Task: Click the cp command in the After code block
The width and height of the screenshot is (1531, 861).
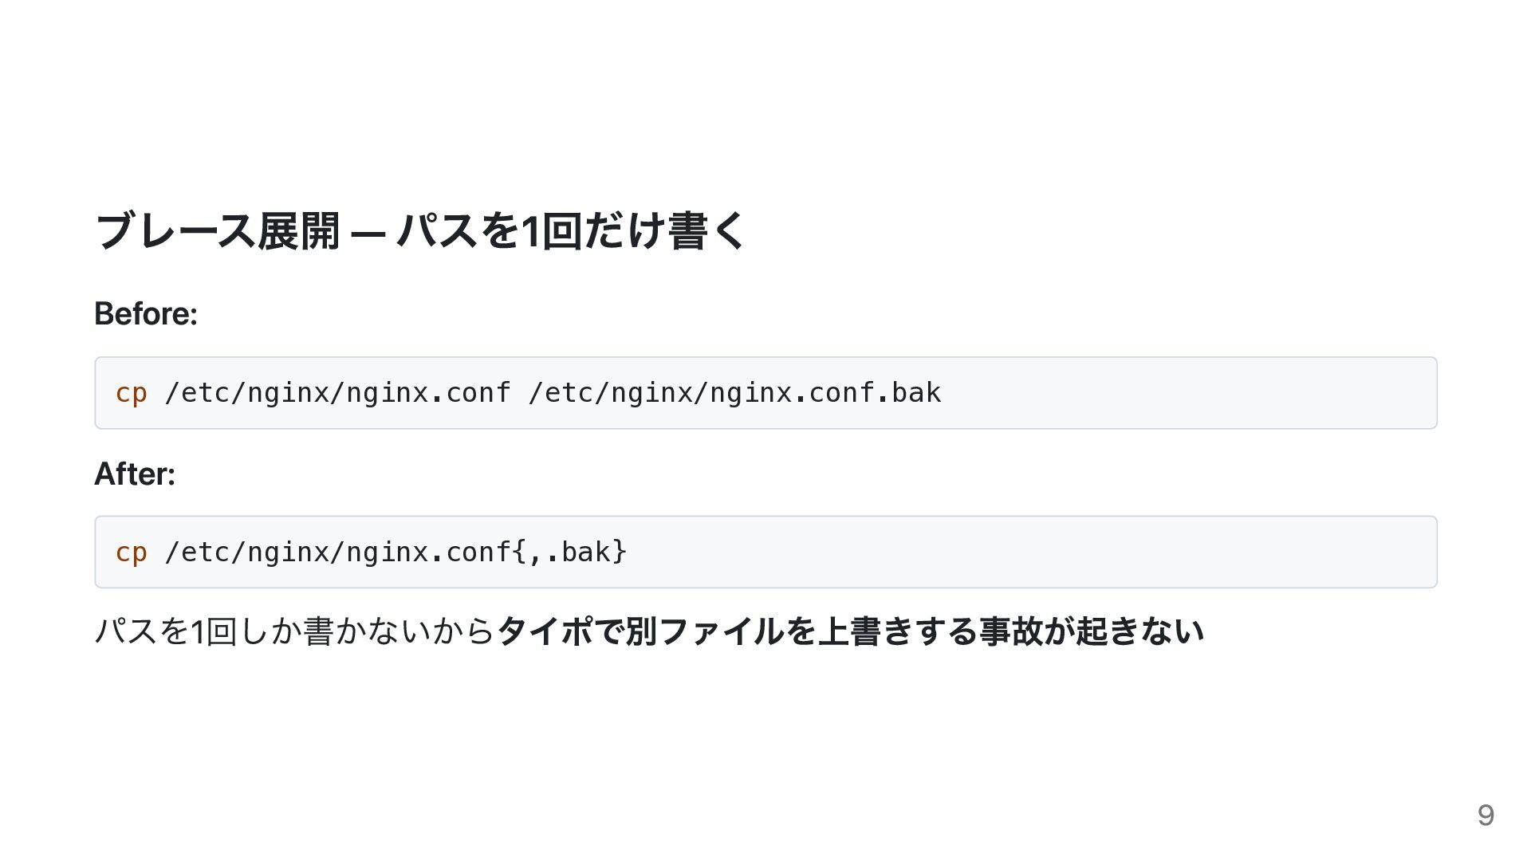Action: click(131, 552)
